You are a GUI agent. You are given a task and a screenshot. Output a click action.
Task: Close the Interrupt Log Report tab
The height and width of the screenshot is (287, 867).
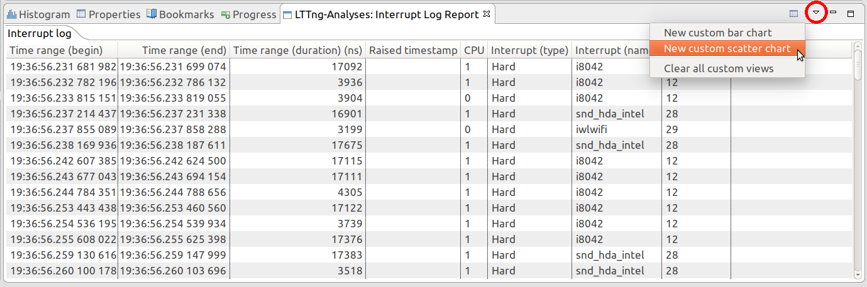[x=487, y=14]
